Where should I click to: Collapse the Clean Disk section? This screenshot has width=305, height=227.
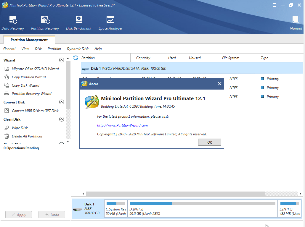(x=62, y=119)
